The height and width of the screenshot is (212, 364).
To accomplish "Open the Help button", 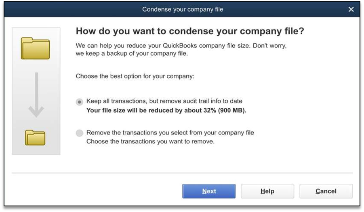I will point(267,191).
